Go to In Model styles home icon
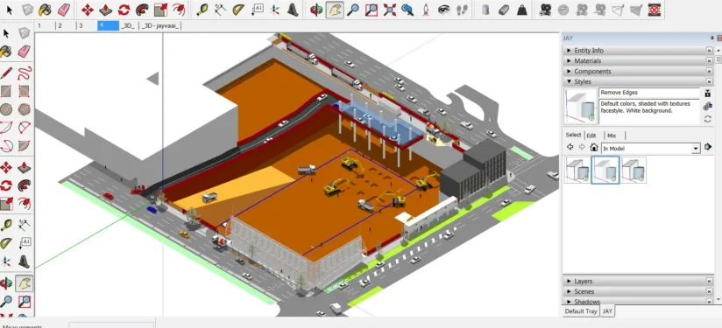The width and height of the screenshot is (722, 328). (x=594, y=148)
